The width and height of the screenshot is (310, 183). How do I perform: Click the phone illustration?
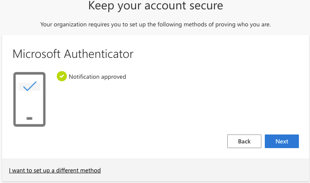point(29,100)
